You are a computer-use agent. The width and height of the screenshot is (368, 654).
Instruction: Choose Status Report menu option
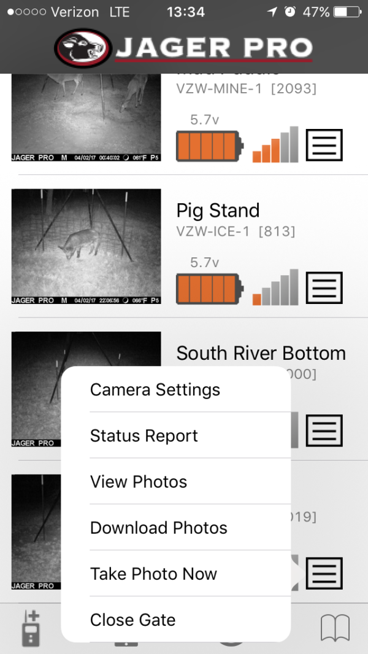[x=144, y=436]
